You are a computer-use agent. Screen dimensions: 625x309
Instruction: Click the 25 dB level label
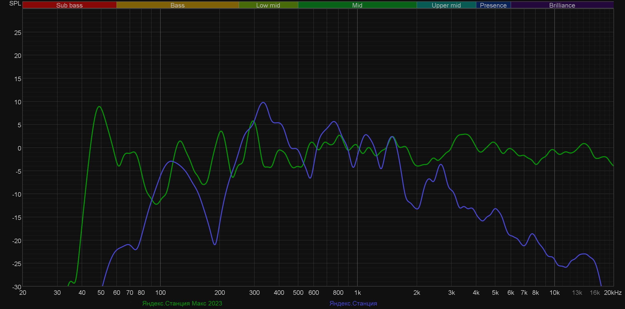17,33
